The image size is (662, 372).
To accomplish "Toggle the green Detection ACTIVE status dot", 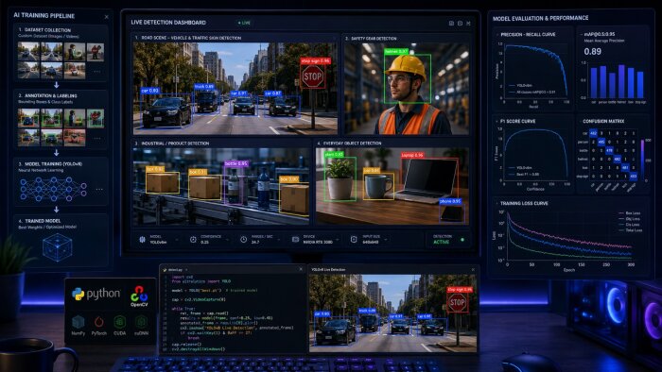I will tap(462, 240).
